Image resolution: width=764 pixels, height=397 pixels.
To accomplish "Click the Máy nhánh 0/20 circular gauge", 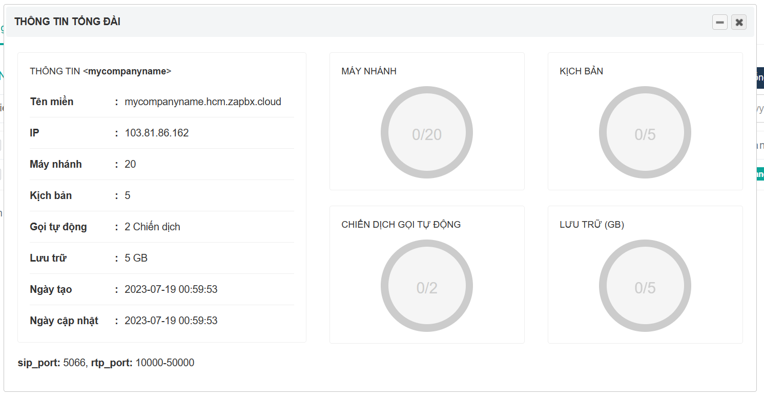I will (426, 134).
